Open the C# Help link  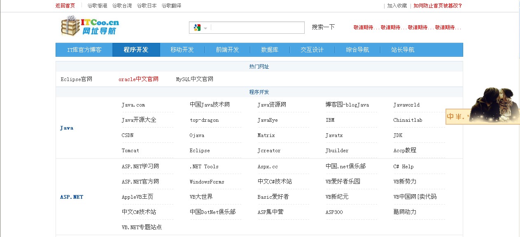403,167
